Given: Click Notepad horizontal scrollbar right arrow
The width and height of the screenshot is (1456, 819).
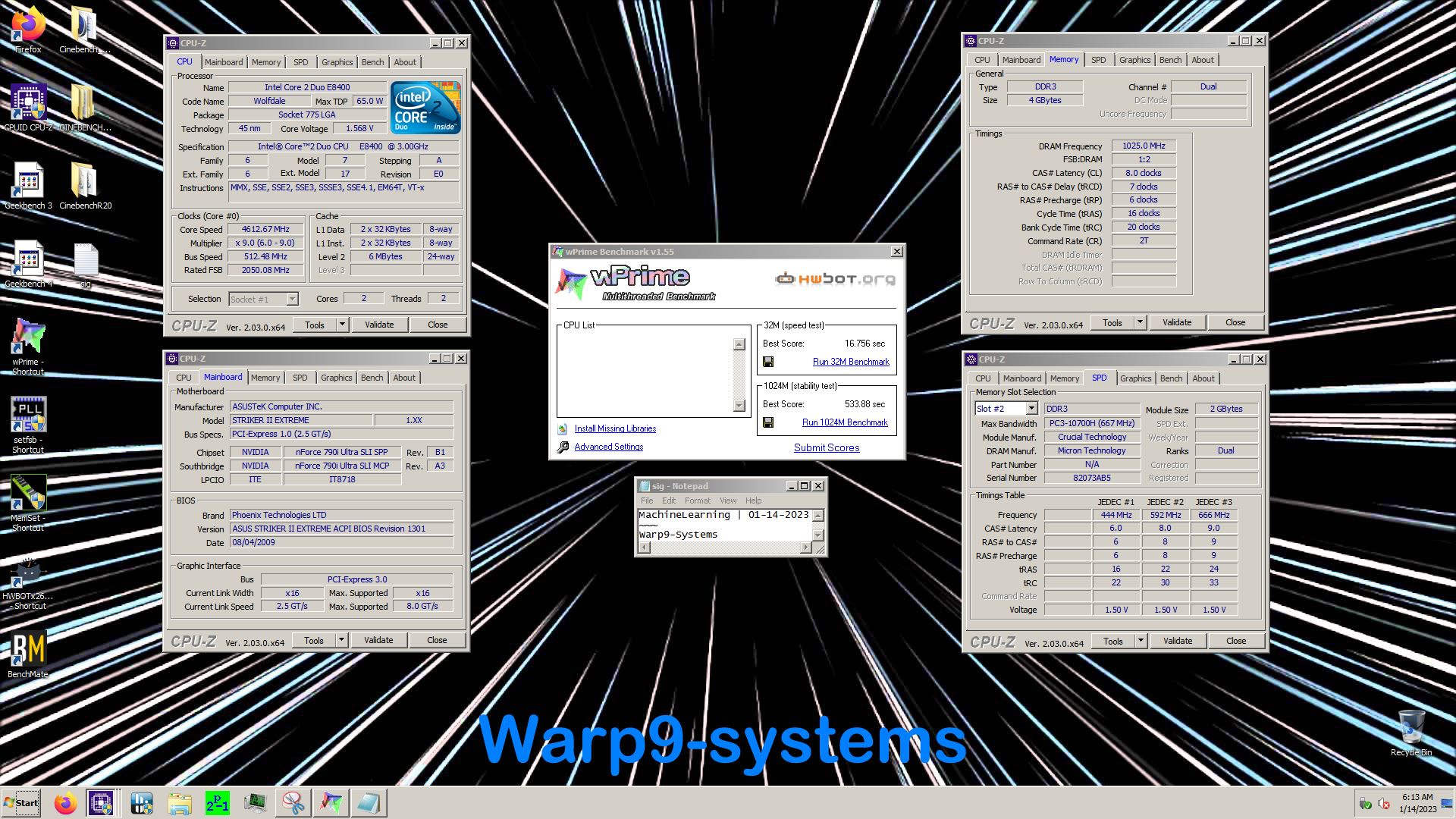Looking at the screenshot, I should [x=805, y=548].
